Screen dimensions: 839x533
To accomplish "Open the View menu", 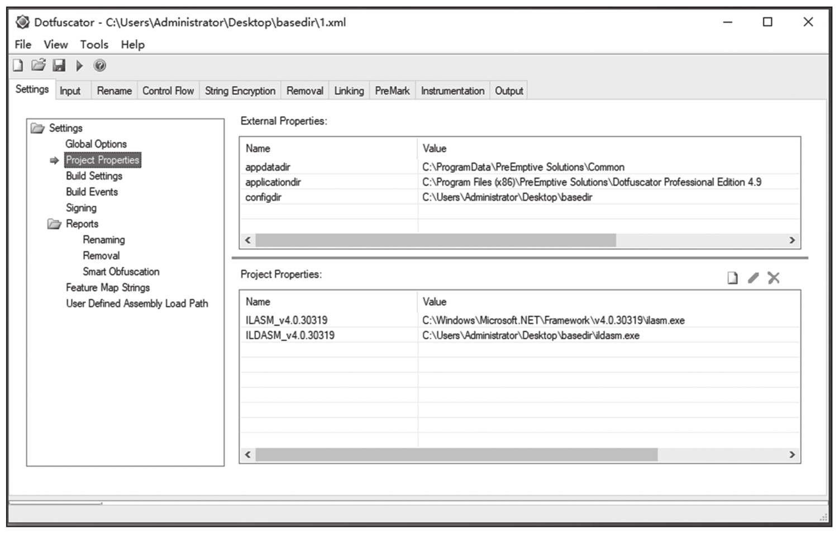I will 56,45.
